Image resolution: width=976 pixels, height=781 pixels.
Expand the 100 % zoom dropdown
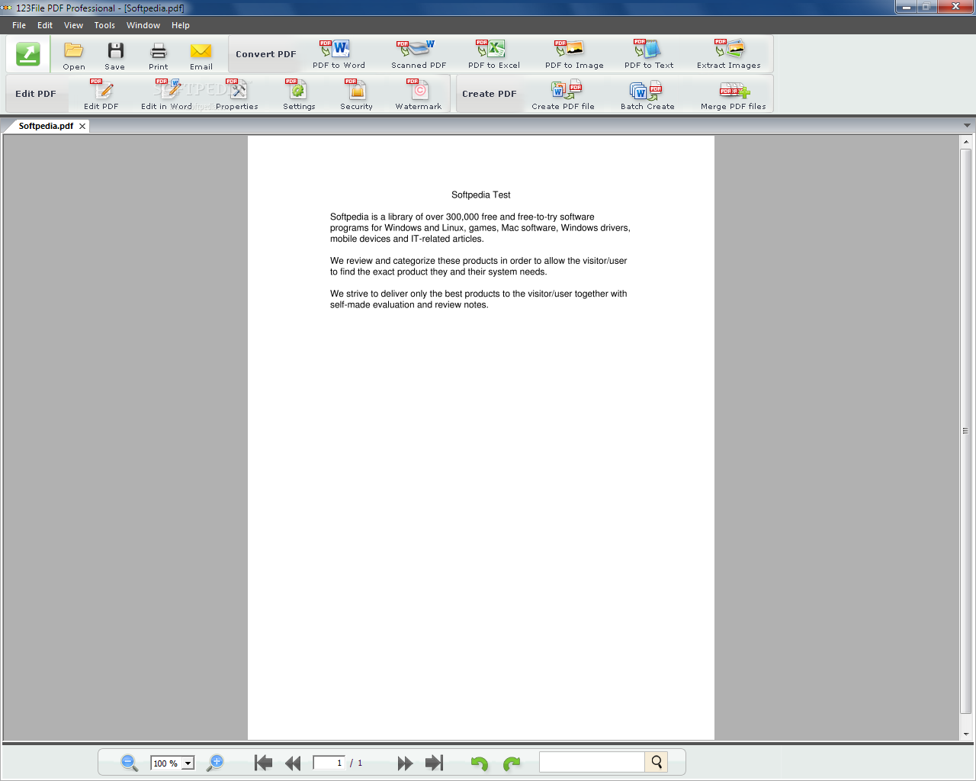point(188,763)
